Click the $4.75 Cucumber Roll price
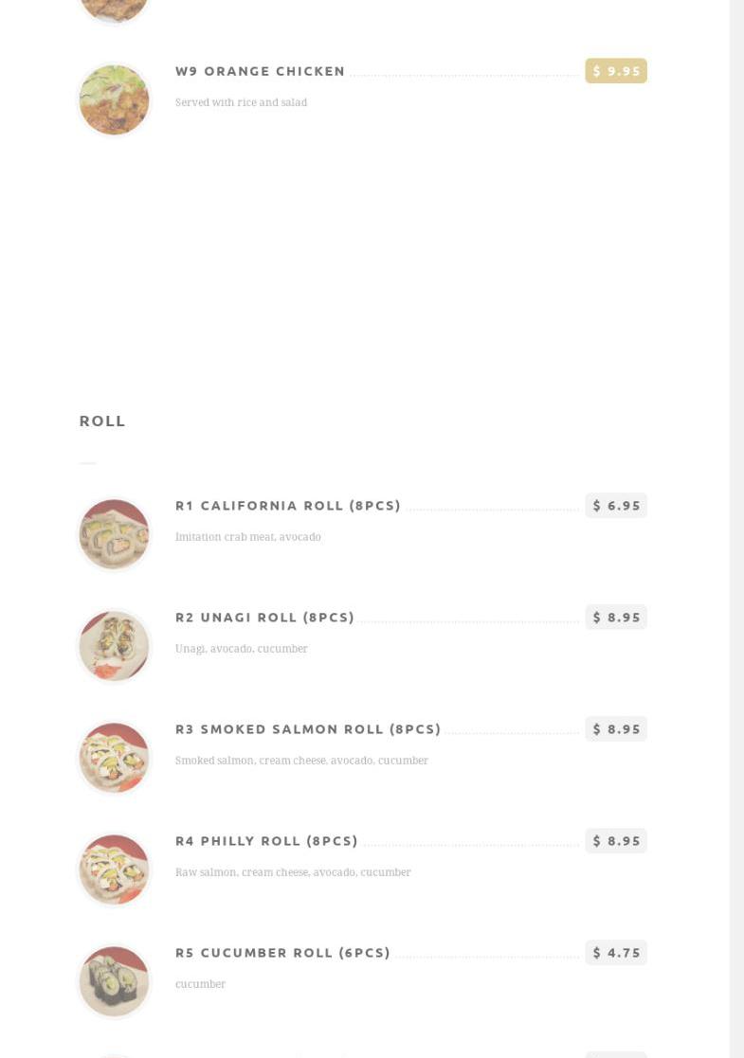This screenshot has height=1058, width=744. (616, 953)
